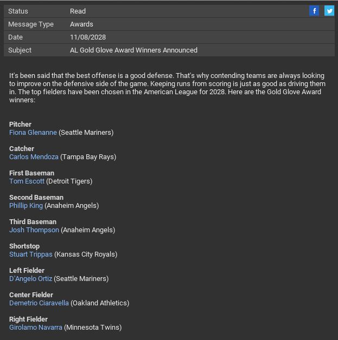
Task: Click the Right Fielder heading
Action: pos(28,319)
